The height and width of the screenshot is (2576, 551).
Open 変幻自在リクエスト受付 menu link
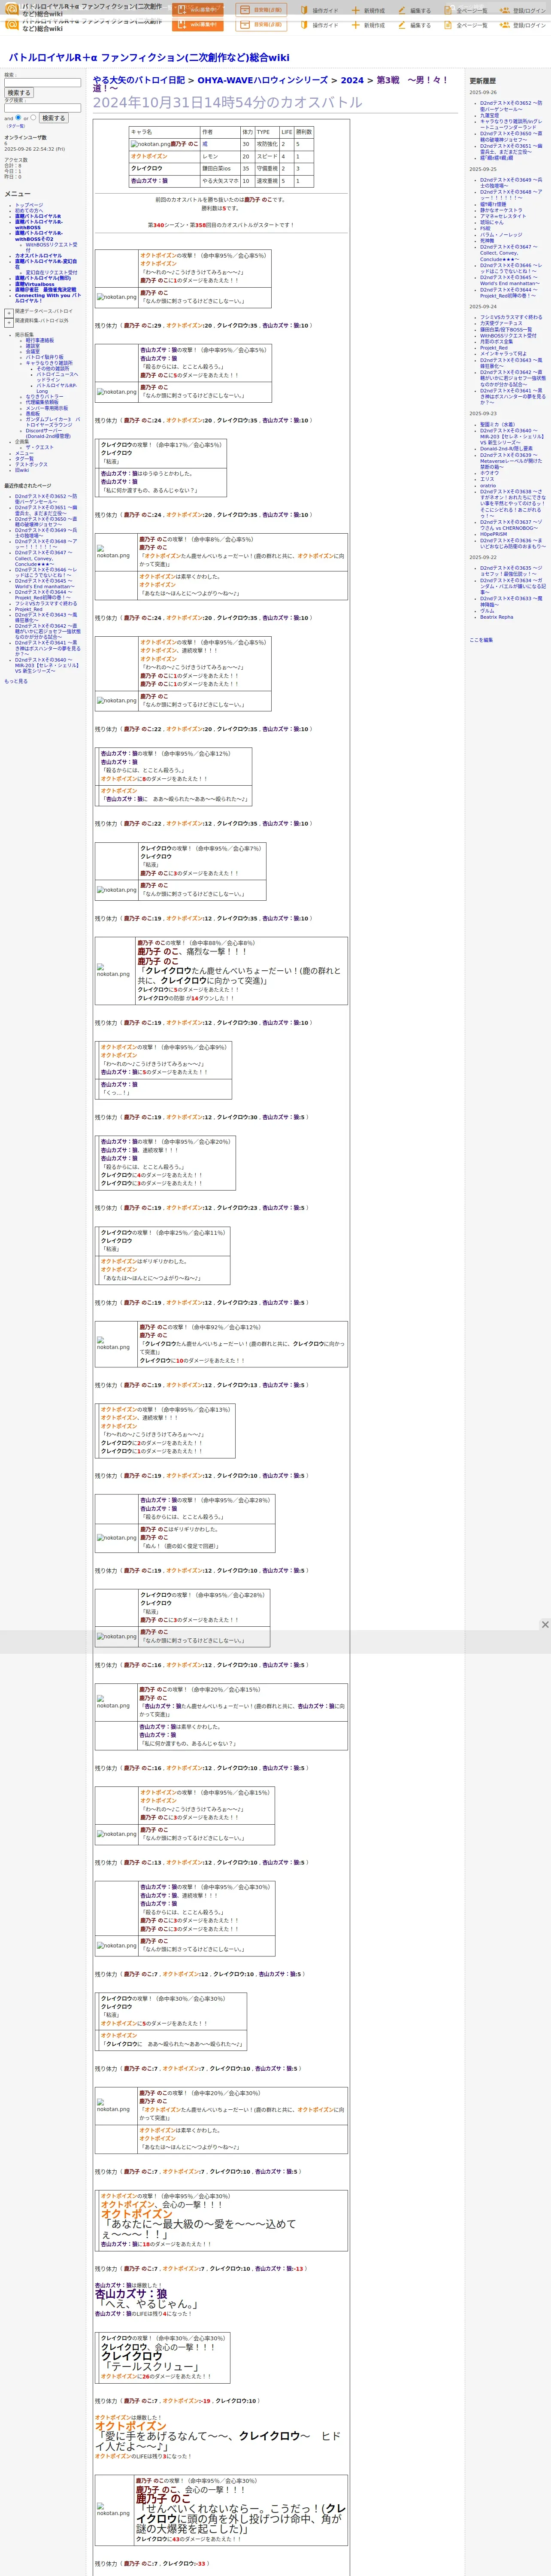point(51,273)
